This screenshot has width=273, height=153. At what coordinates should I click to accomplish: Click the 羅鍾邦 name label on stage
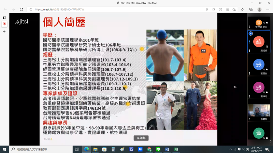pyautogui.click(x=141, y=138)
